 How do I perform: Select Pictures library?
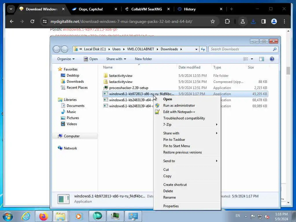73,118
